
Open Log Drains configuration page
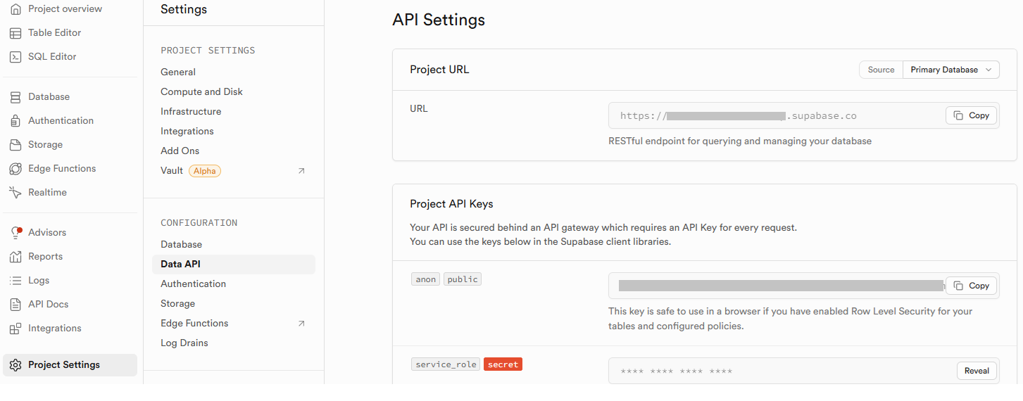tap(184, 343)
